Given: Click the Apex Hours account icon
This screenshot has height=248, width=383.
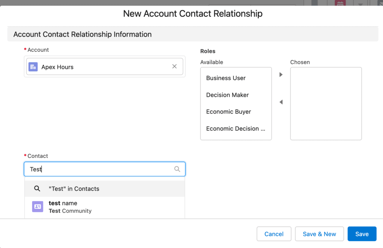Looking at the screenshot, I should (x=33, y=67).
